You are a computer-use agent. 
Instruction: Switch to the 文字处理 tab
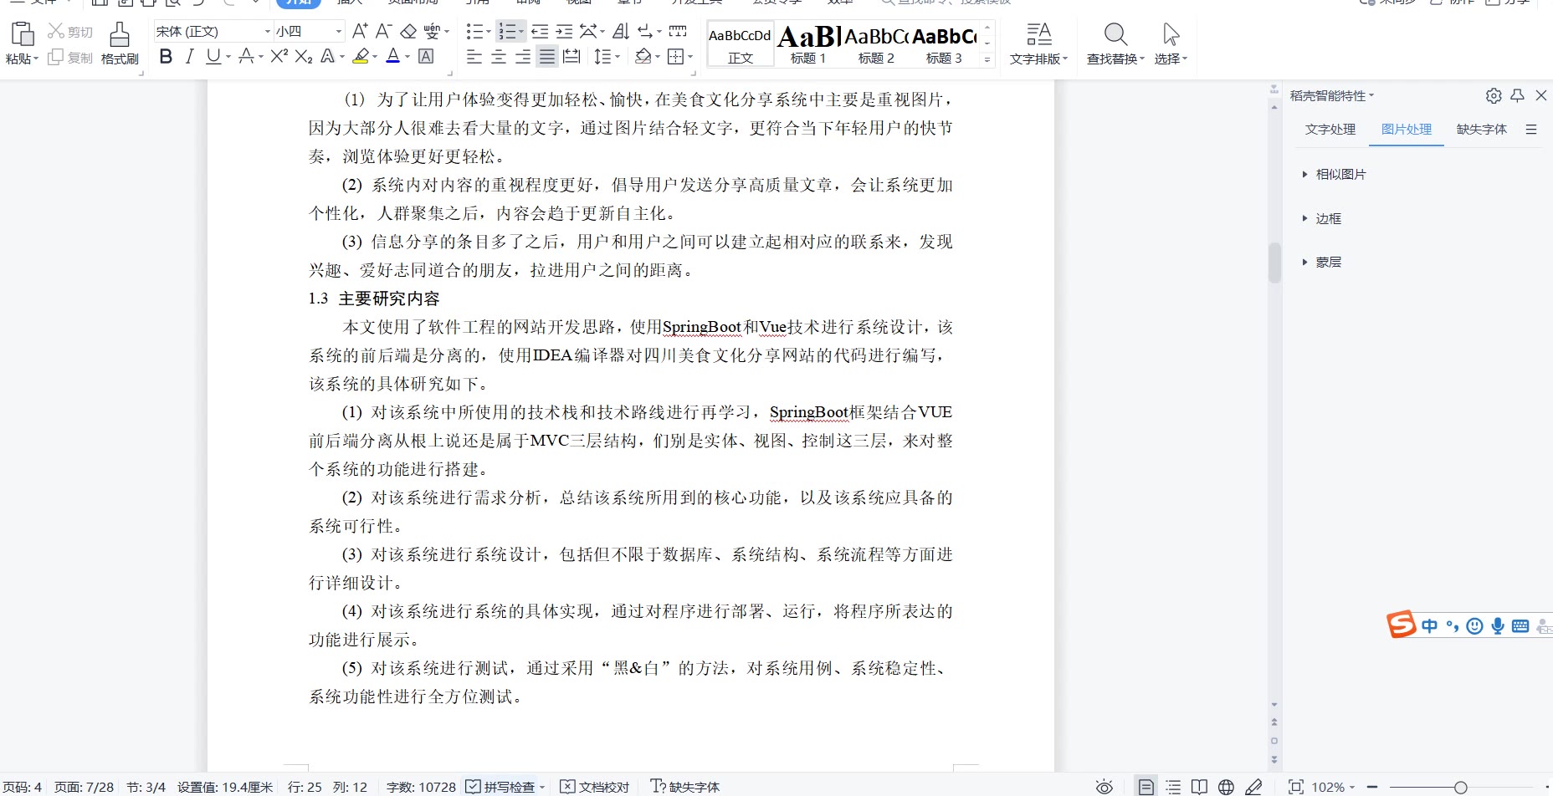pos(1330,129)
